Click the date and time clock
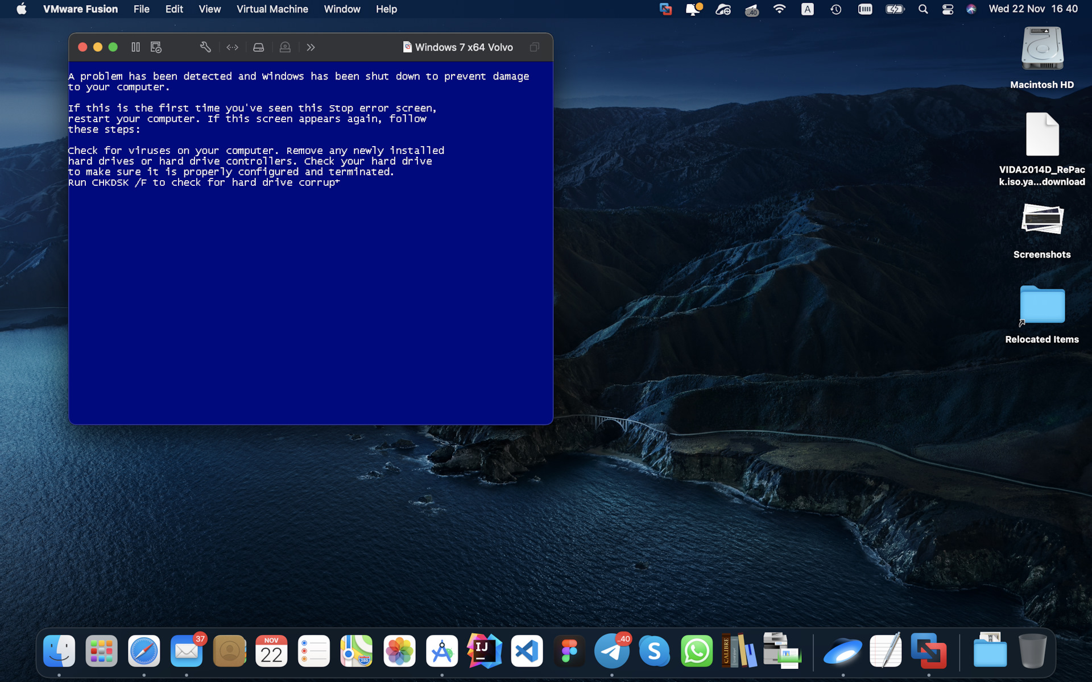The image size is (1092, 682). tap(1033, 9)
